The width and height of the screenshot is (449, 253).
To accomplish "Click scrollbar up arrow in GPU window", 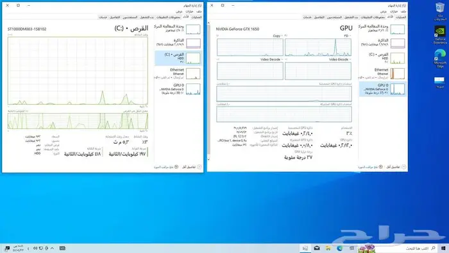I will click(x=208, y=22).
